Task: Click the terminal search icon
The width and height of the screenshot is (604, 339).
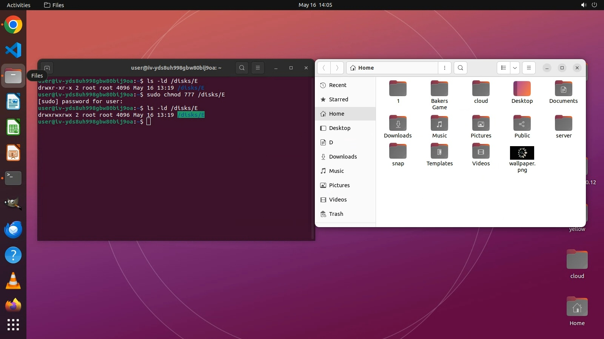Action: pos(242,68)
